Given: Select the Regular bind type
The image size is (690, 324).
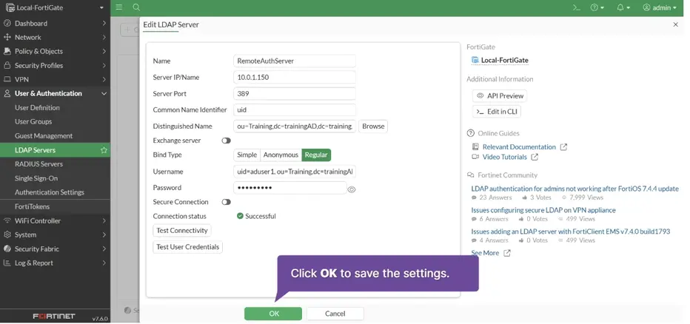Looking at the screenshot, I should point(316,155).
